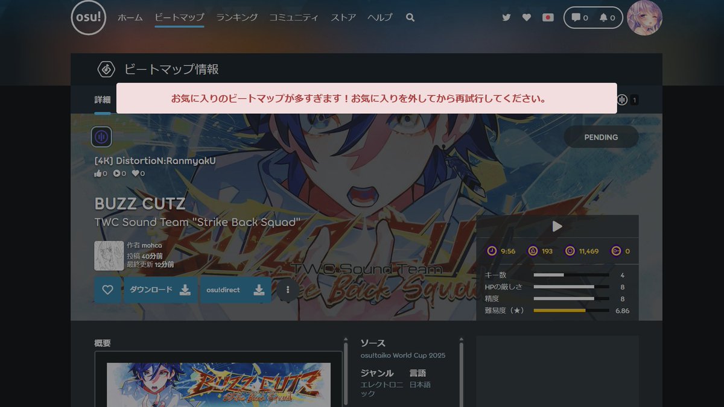Click the PENDING status badge
The image size is (724, 407).
[601, 137]
